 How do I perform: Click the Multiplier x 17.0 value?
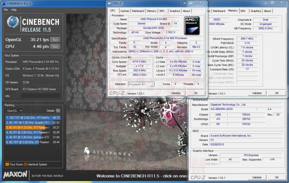[139, 66]
